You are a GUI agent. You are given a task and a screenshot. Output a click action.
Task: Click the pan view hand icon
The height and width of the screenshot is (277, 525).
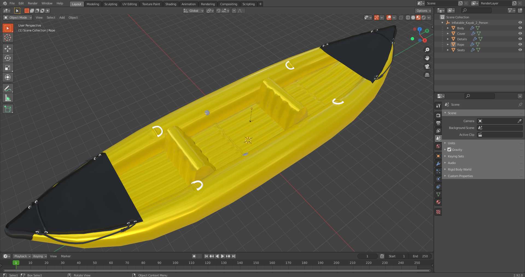[427, 58]
